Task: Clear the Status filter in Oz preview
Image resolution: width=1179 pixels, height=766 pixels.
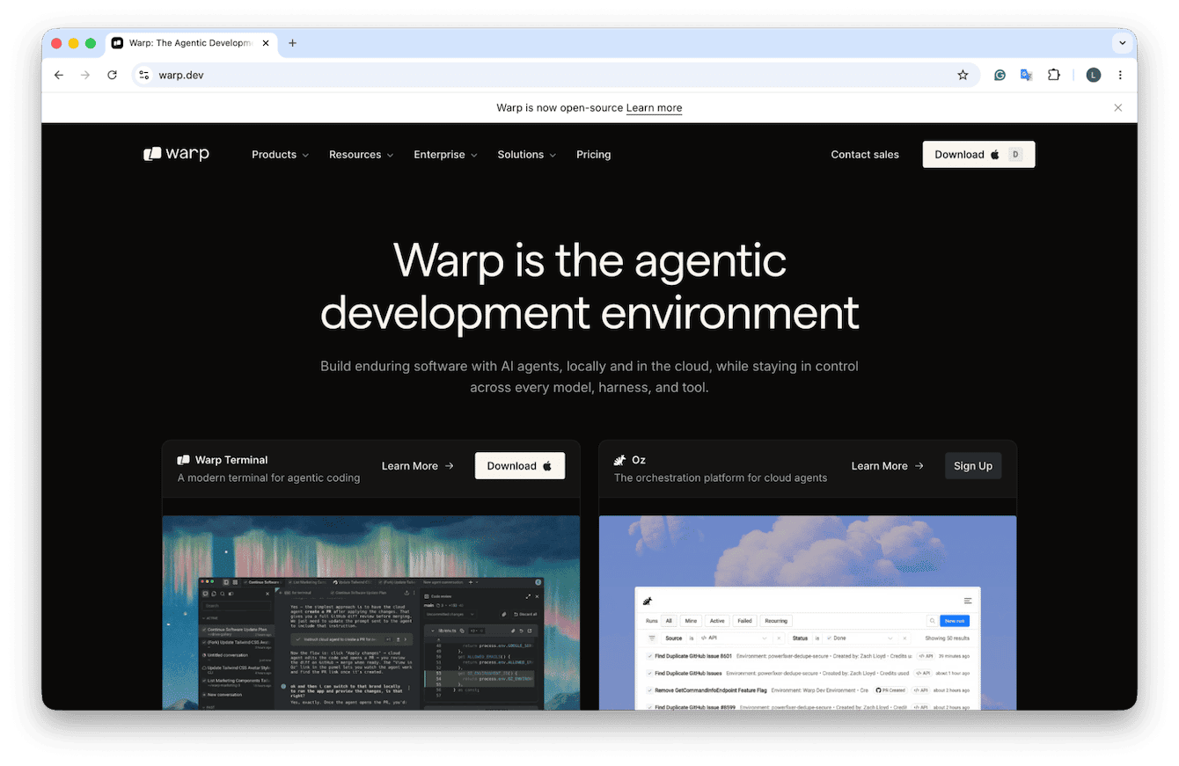Action: click(x=904, y=638)
